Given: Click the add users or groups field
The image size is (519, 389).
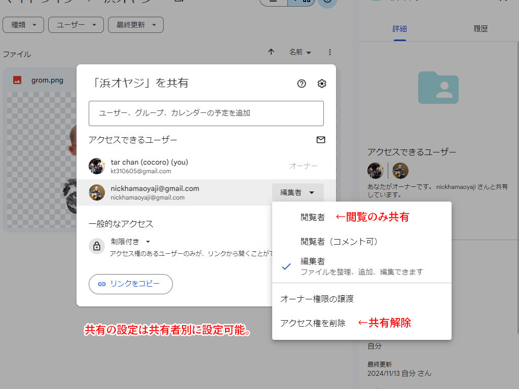Looking at the screenshot, I should point(206,113).
